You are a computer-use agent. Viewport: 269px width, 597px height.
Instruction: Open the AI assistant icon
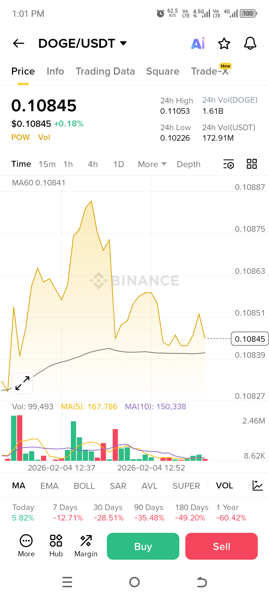click(198, 43)
